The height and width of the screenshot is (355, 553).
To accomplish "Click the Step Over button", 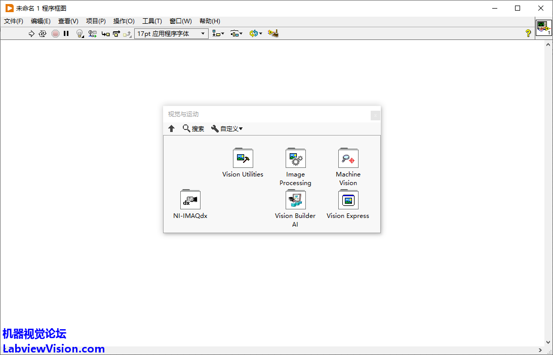I will (116, 34).
